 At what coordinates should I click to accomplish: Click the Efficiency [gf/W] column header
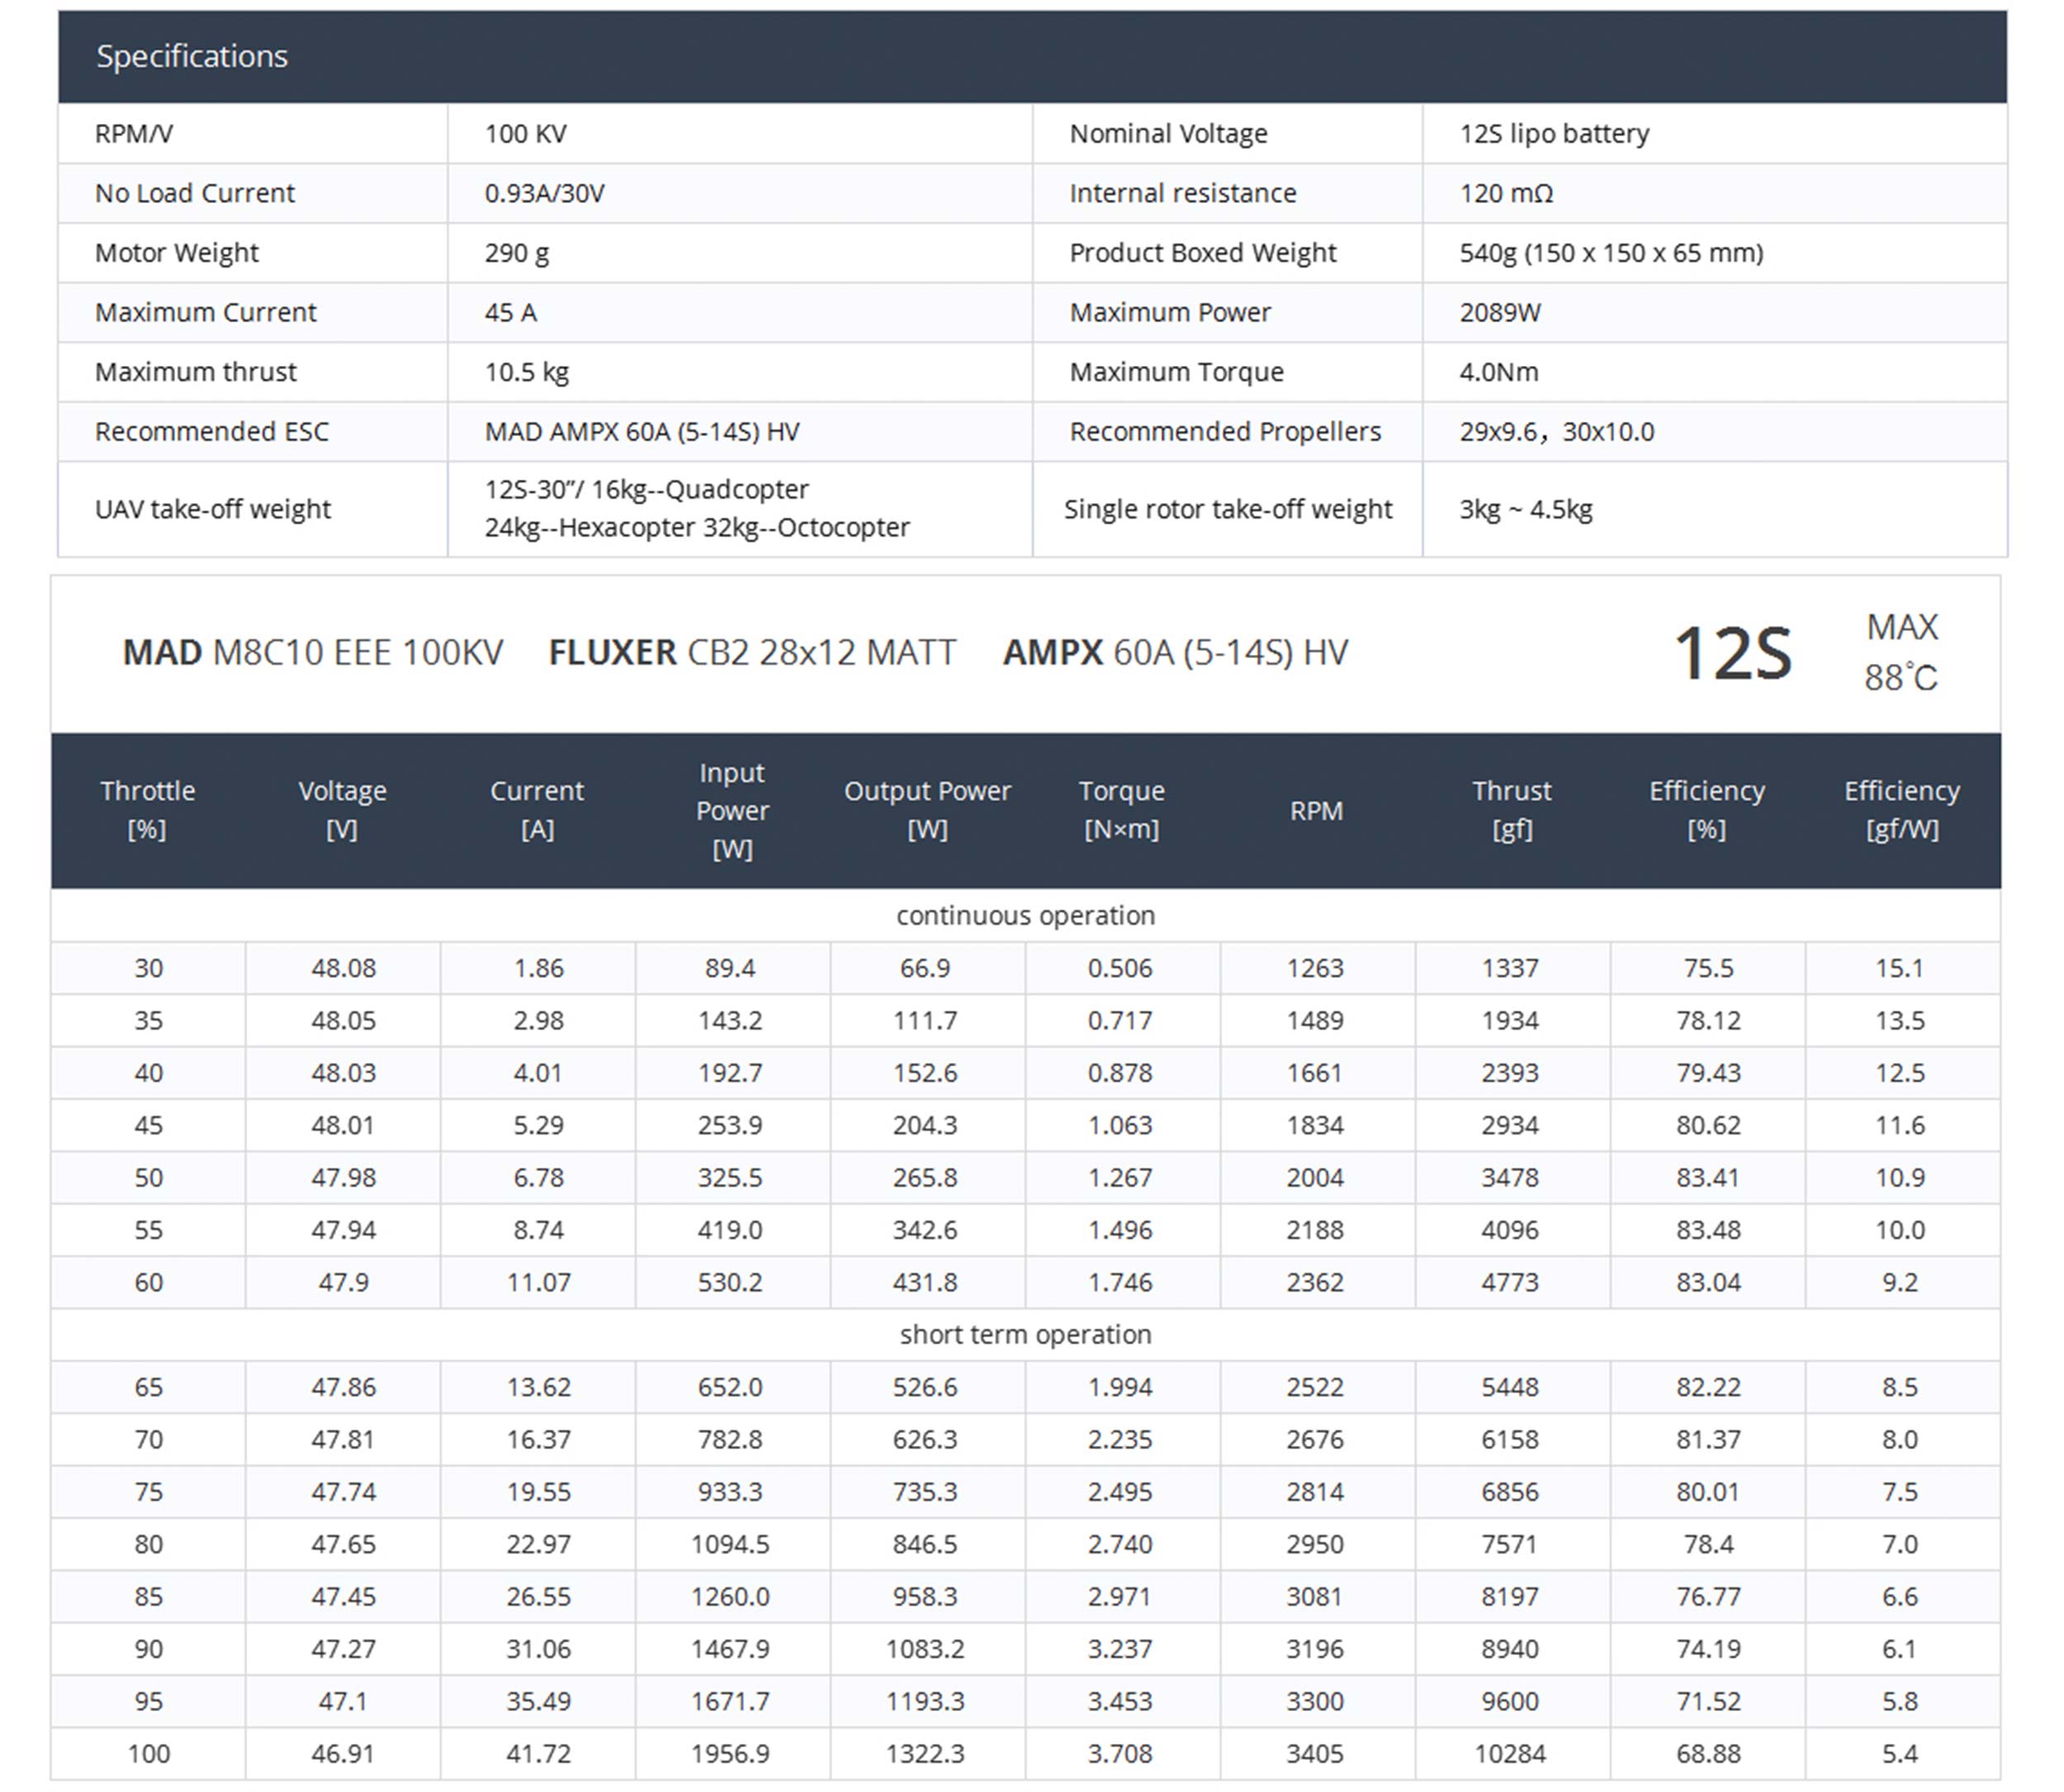[1901, 809]
